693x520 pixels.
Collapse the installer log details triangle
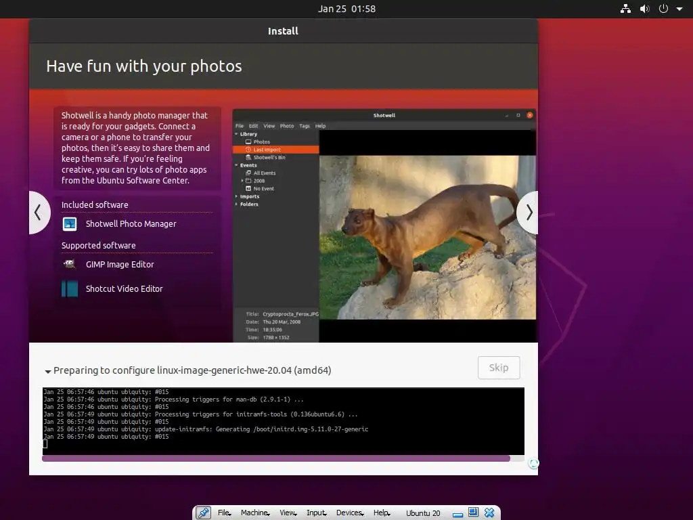[48, 372]
